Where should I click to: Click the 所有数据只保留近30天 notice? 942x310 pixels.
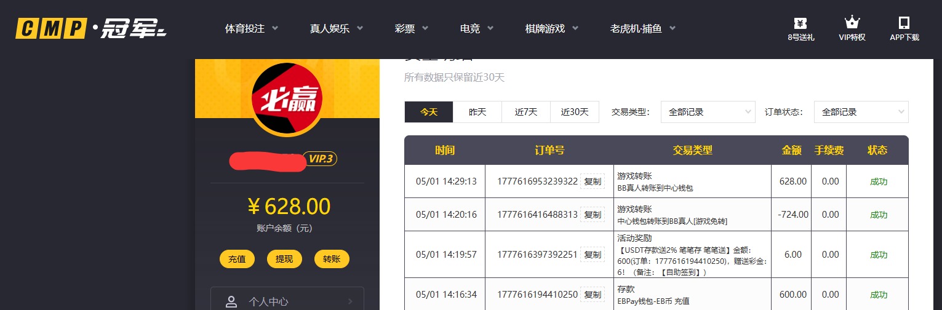[x=454, y=77]
